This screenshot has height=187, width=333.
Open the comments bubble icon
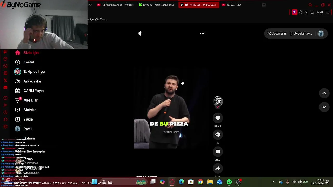click(218, 135)
